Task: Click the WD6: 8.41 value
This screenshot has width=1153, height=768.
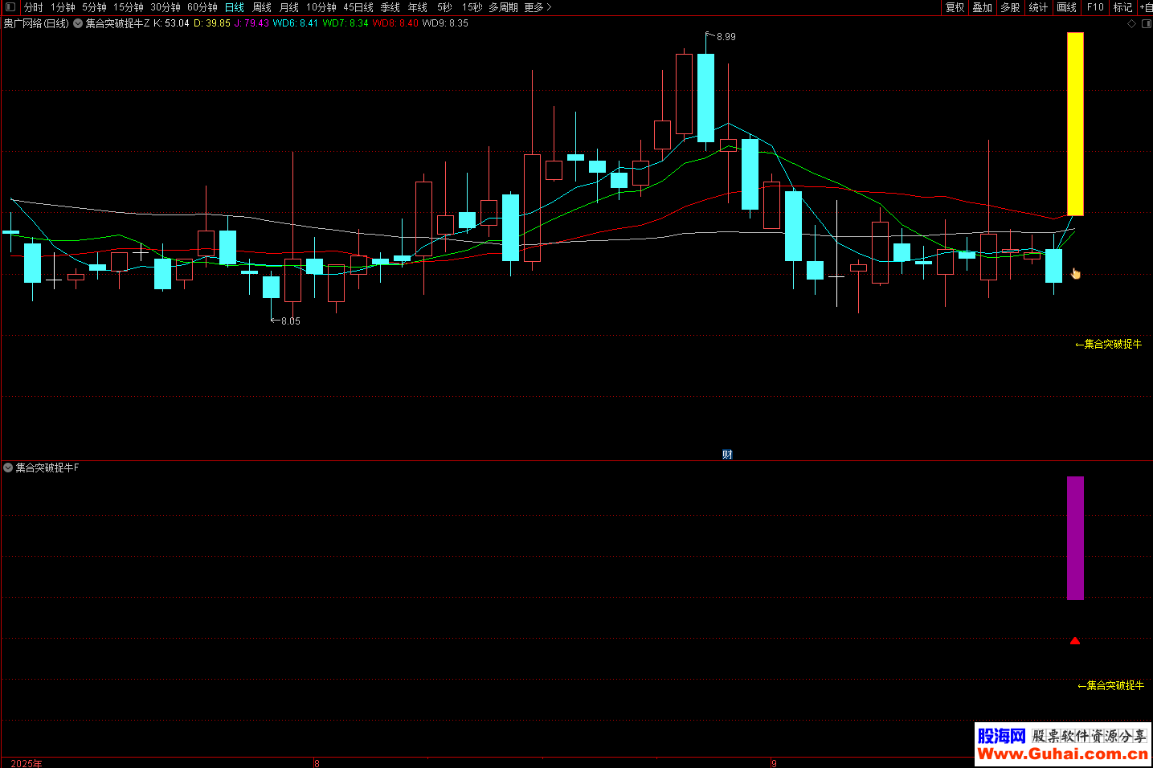Action: tap(296, 23)
